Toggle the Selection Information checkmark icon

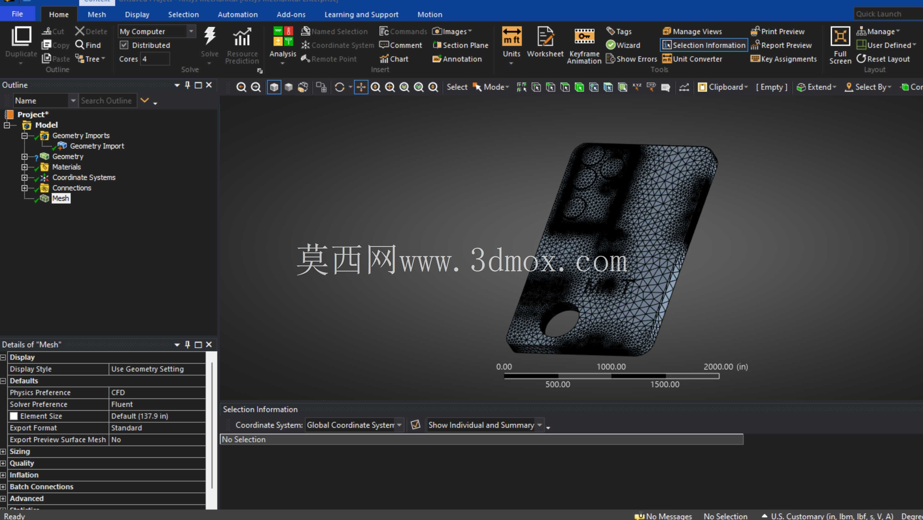point(415,425)
